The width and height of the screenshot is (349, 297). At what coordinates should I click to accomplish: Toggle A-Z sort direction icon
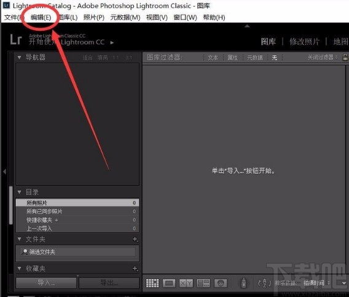(264, 283)
